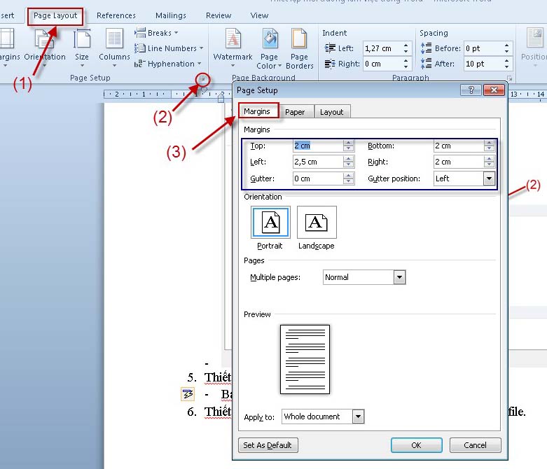This screenshot has height=469, width=547.
Task: Open the Position object menu
Action: tap(534, 48)
